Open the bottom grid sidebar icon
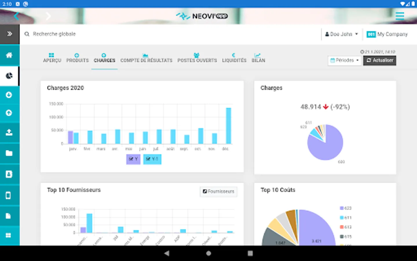The width and height of the screenshot is (417, 261). pyautogui.click(x=8, y=235)
